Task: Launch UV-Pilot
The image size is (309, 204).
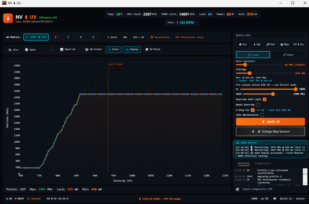Action: pyautogui.click(x=153, y=49)
